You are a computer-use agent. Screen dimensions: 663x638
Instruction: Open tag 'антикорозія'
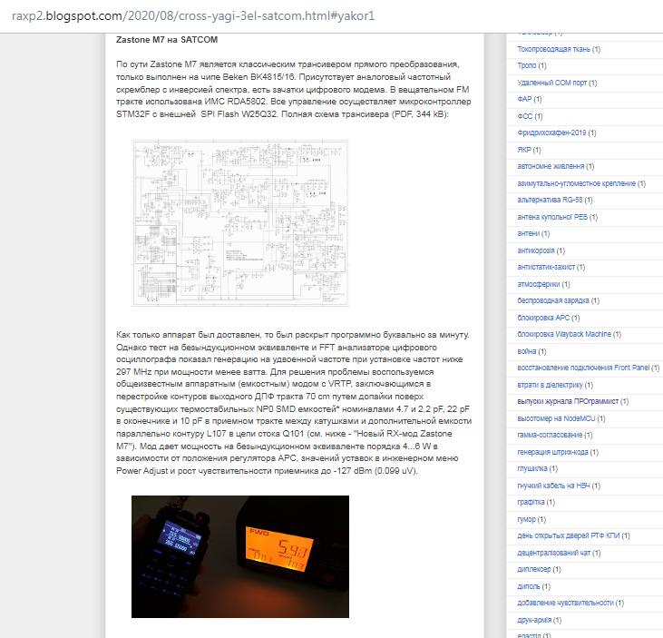536,250
